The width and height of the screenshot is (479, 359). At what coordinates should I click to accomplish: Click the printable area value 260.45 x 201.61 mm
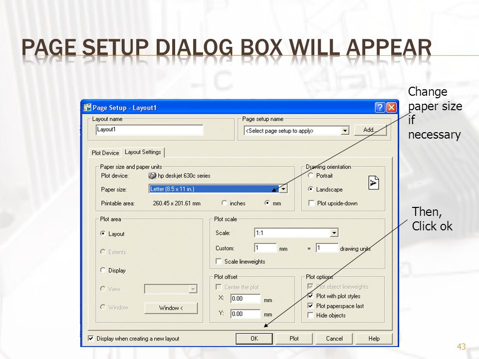177,203
